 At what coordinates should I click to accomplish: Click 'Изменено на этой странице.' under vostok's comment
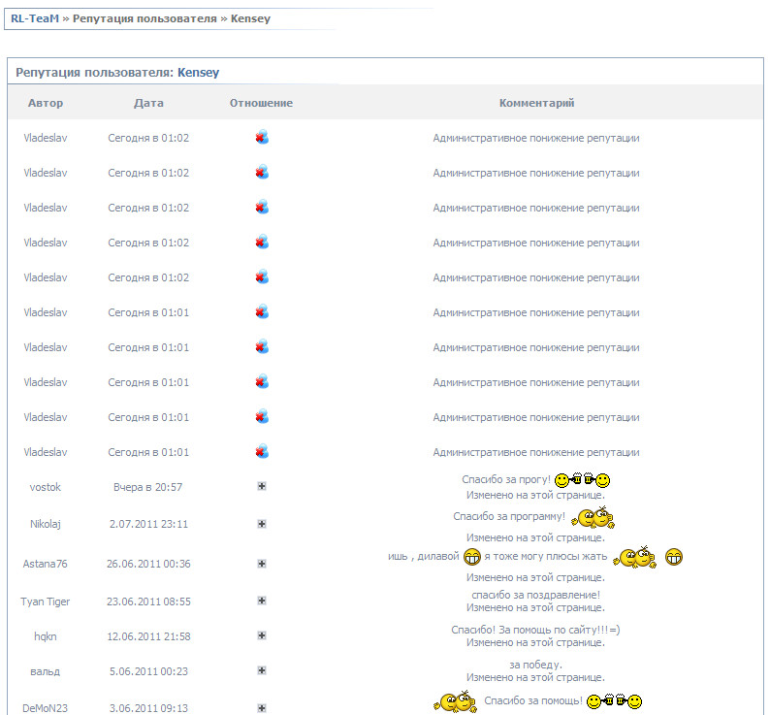(x=535, y=495)
